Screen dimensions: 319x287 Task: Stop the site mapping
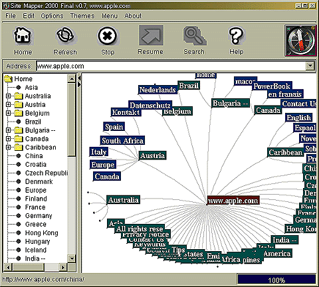coord(108,35)
